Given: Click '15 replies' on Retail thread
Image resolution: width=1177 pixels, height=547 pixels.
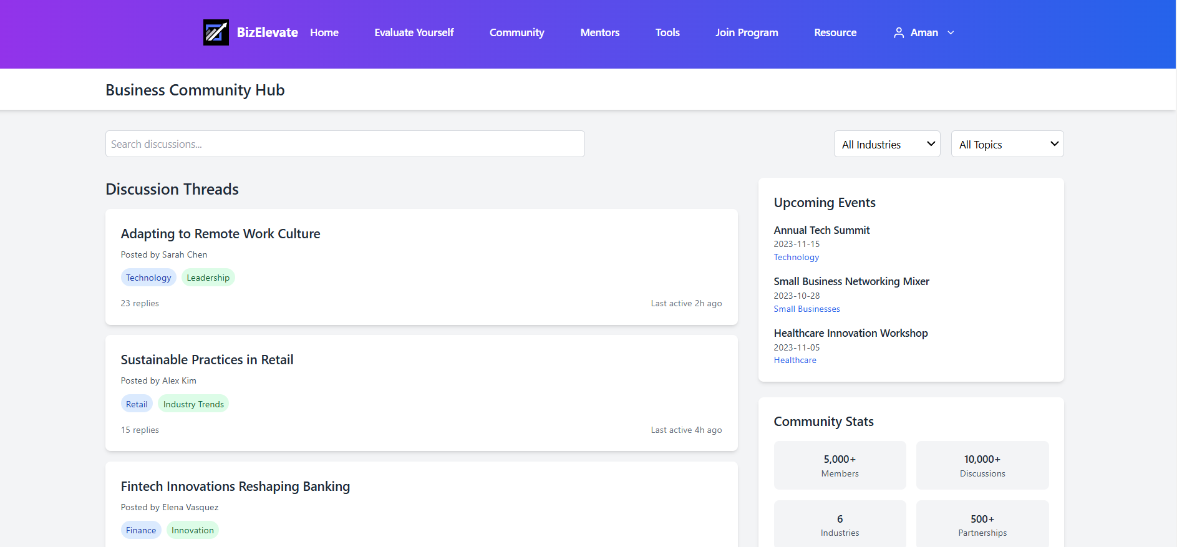Looking at the screenshot, I should [140, 430].
